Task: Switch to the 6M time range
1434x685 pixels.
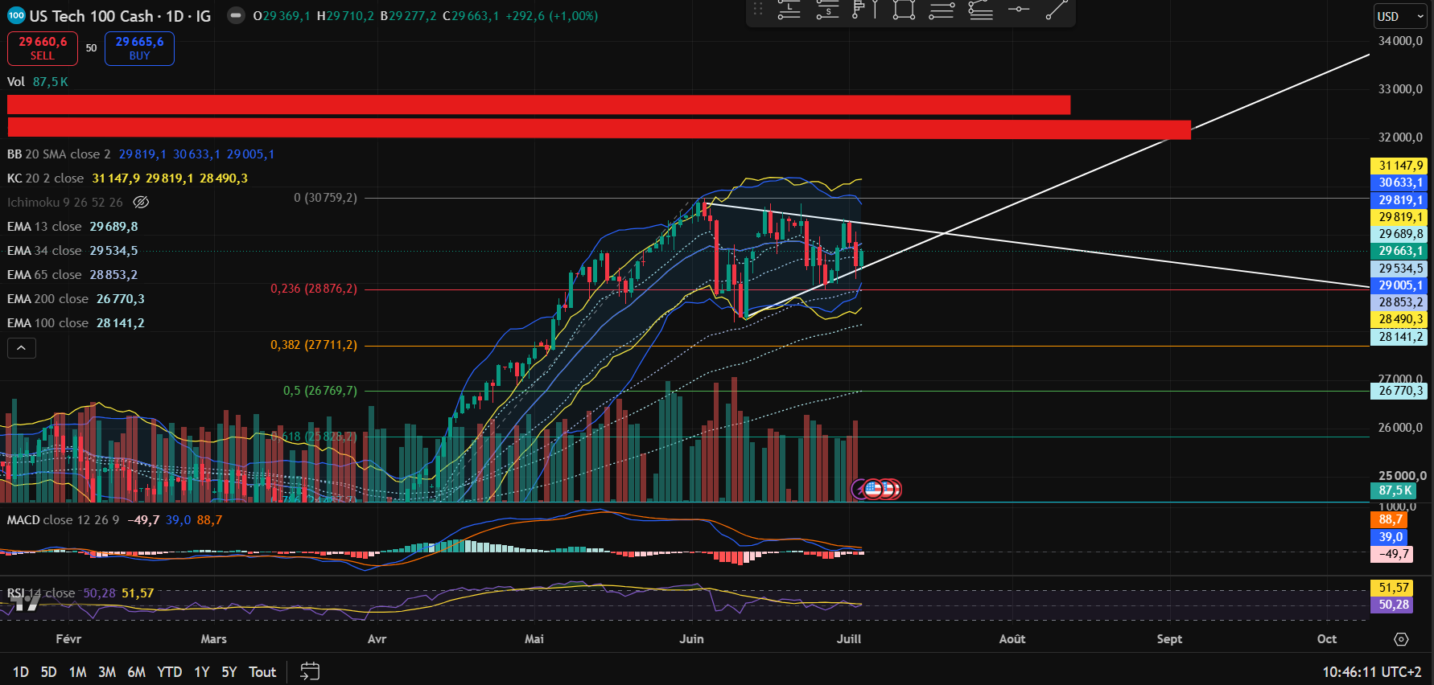Action: 136,672
